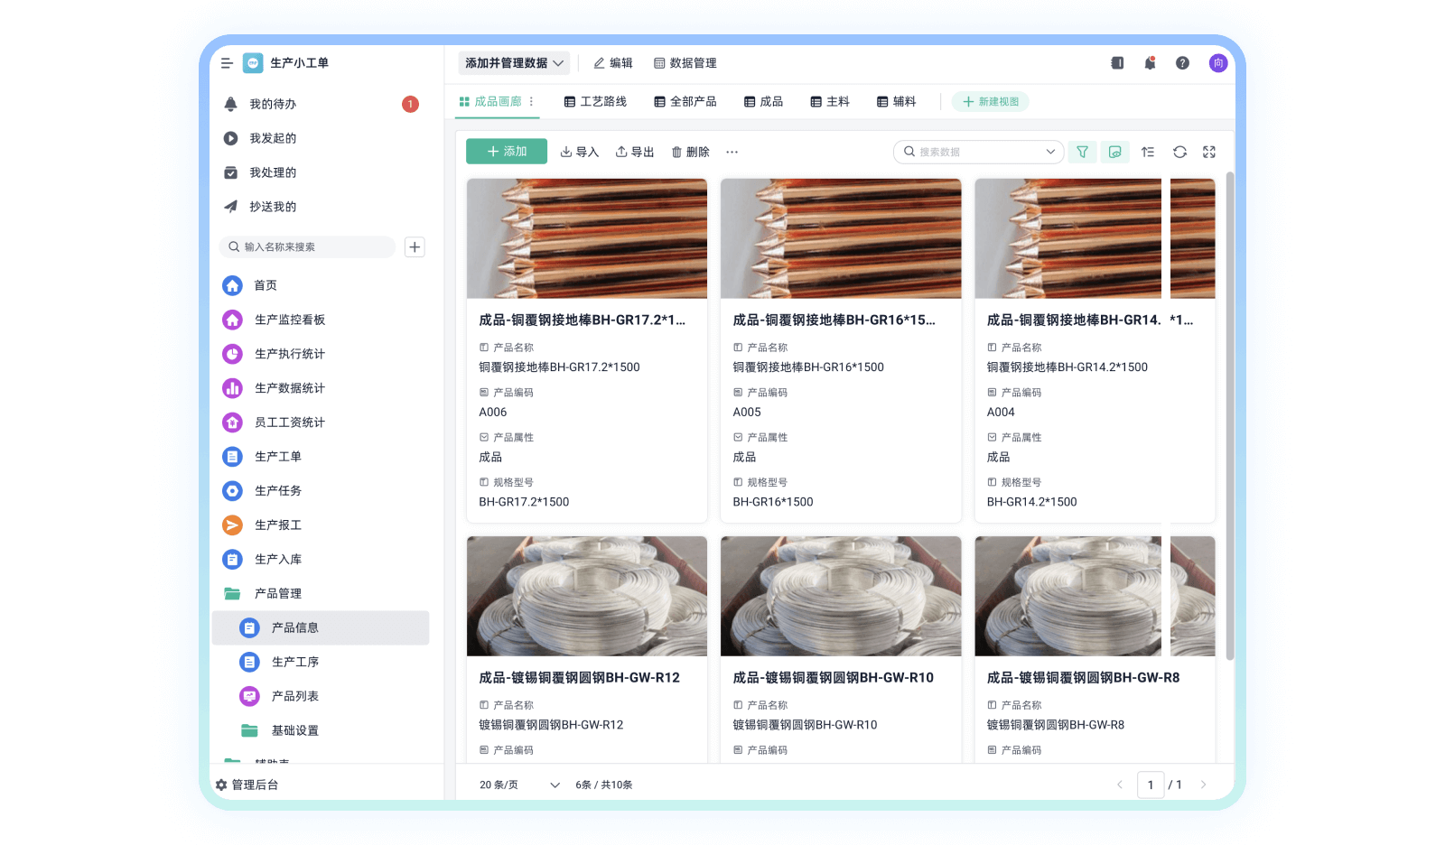
Task: Open the 铜覆钢接地棒BH-GR16*1500 product thumbnail
Action: point(840,238)
